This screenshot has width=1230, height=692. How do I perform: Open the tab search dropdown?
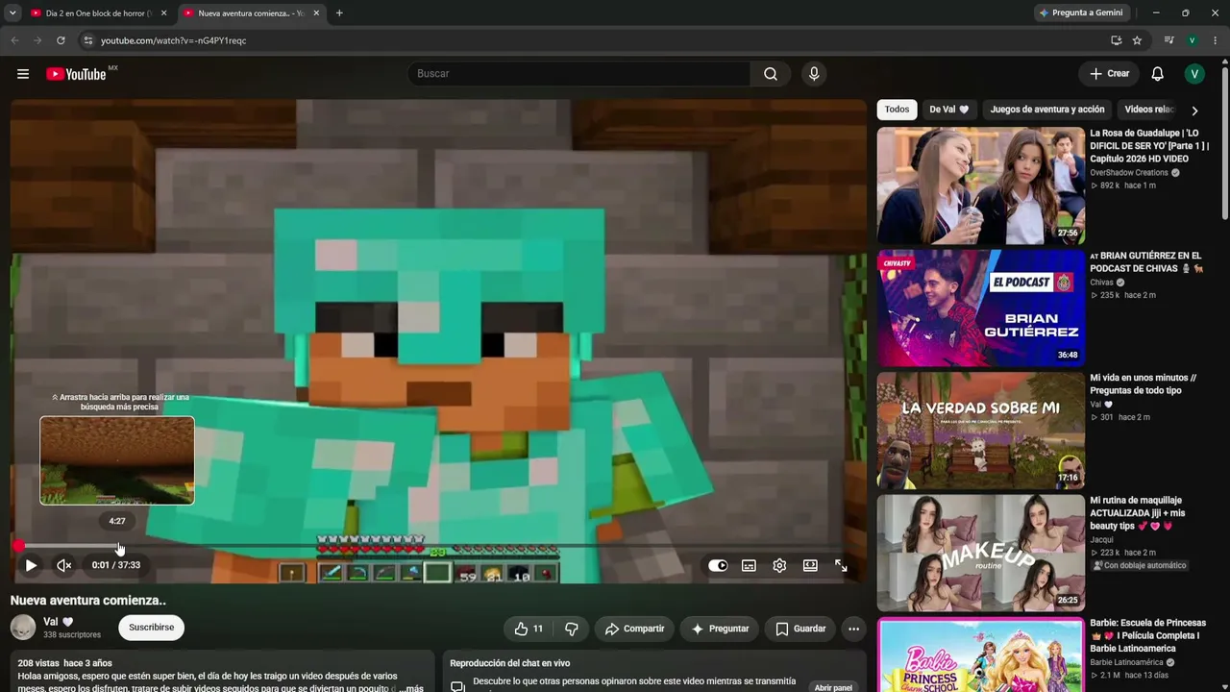click(12, 13)
